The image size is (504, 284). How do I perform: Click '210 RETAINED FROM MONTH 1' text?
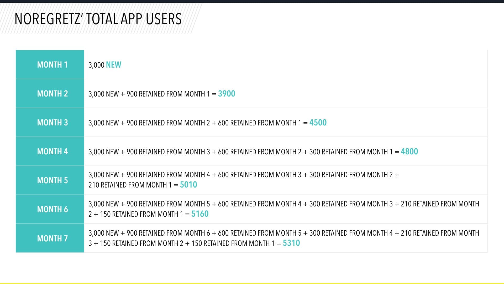click(x=130, y=185)
